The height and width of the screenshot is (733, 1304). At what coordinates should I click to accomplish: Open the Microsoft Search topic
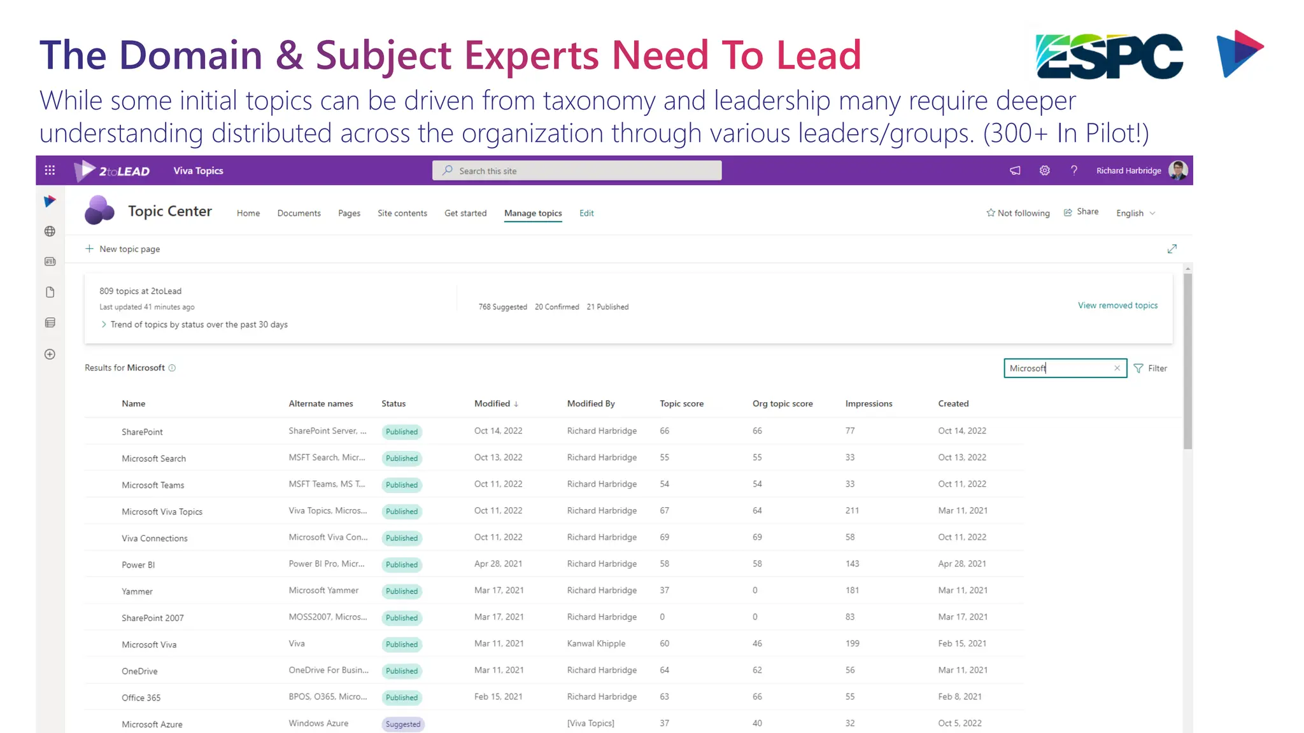(x=153, y=459)
